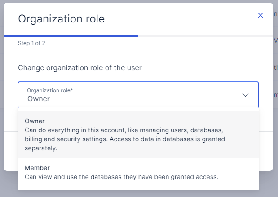Image resolution: width=278 pixels, height=197 pixels.
Task: Click the 'Step 1 of 2' indicator
Action: click(x=31, y=43)
